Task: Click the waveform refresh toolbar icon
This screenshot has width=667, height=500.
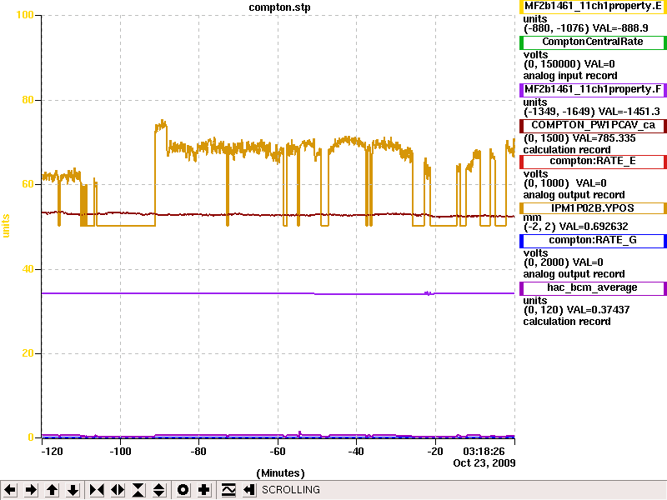Action: 228,490
